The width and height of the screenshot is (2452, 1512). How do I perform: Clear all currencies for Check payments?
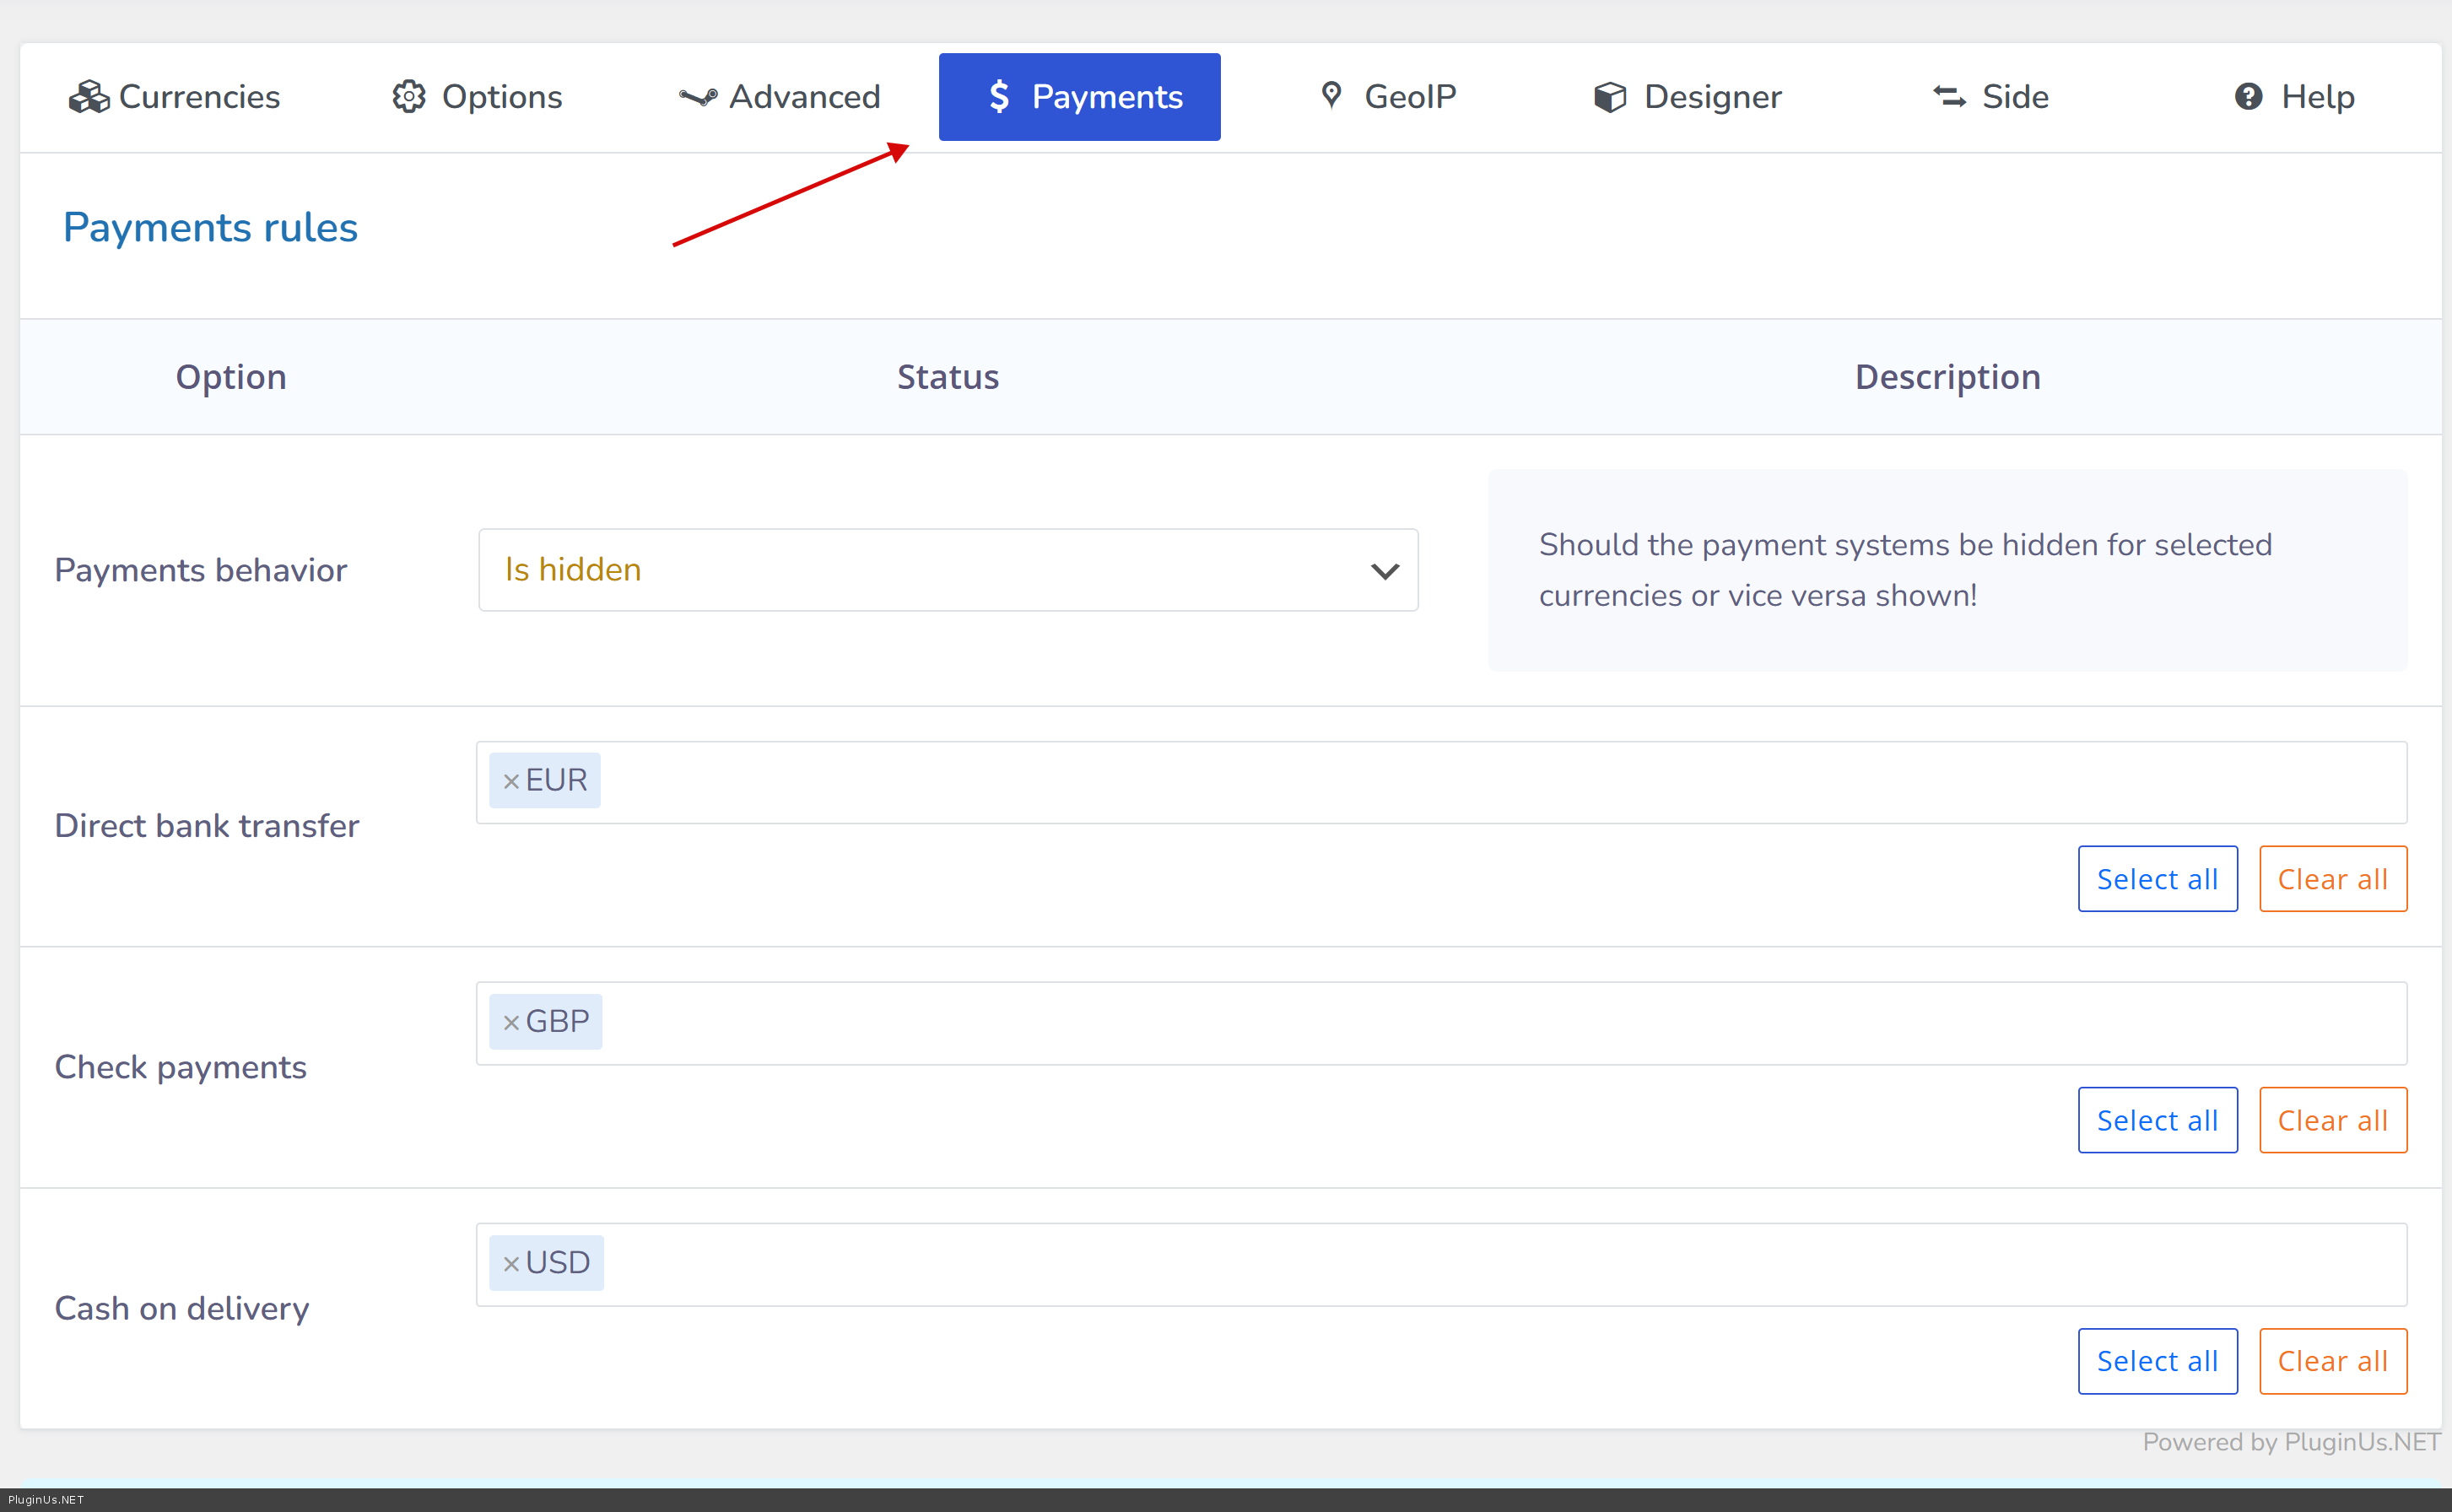[x=2332, y=1120]
